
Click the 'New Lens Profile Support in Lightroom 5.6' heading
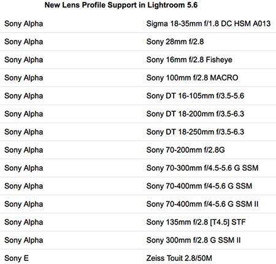click(x=121, y=5)
